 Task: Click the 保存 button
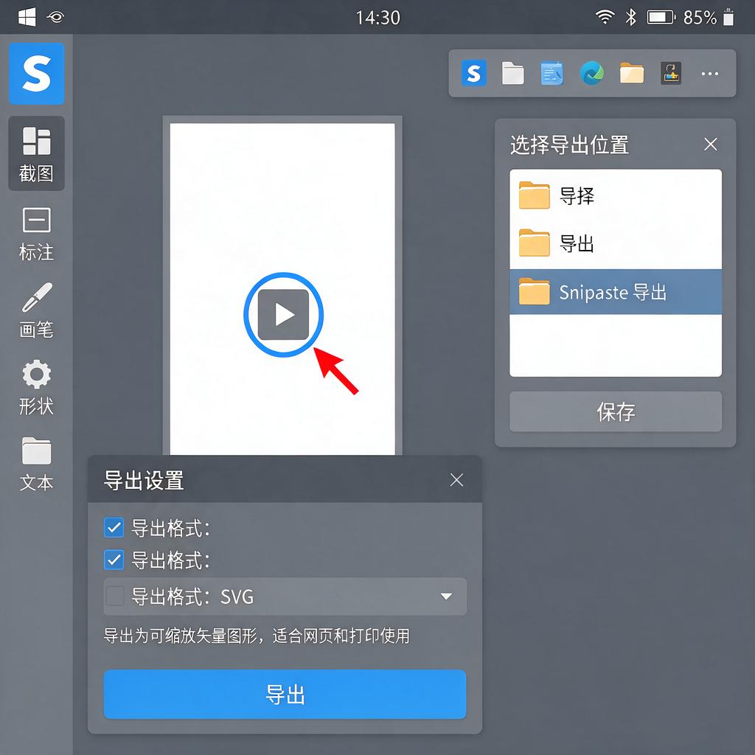tap(616, 411)
